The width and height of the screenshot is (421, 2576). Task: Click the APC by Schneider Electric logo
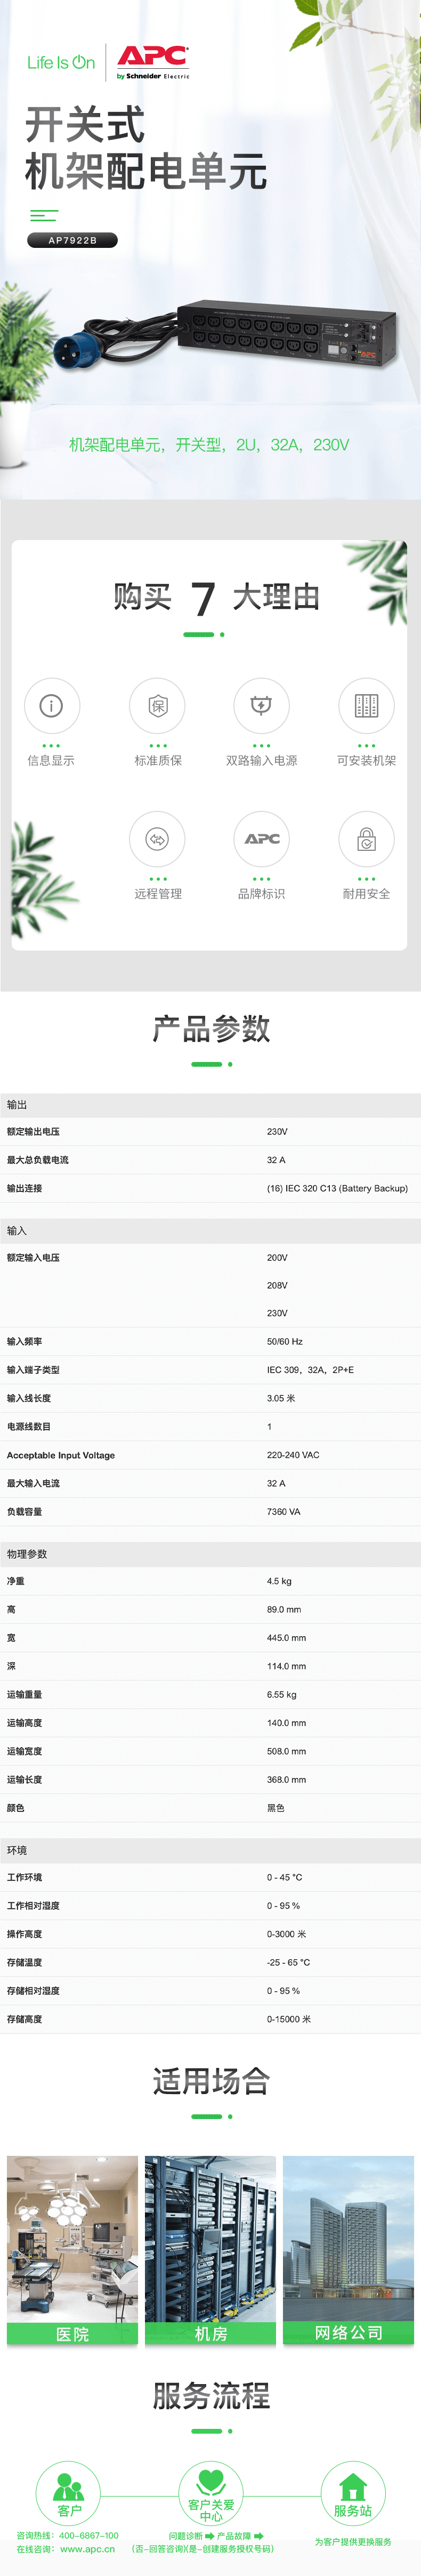152,61
